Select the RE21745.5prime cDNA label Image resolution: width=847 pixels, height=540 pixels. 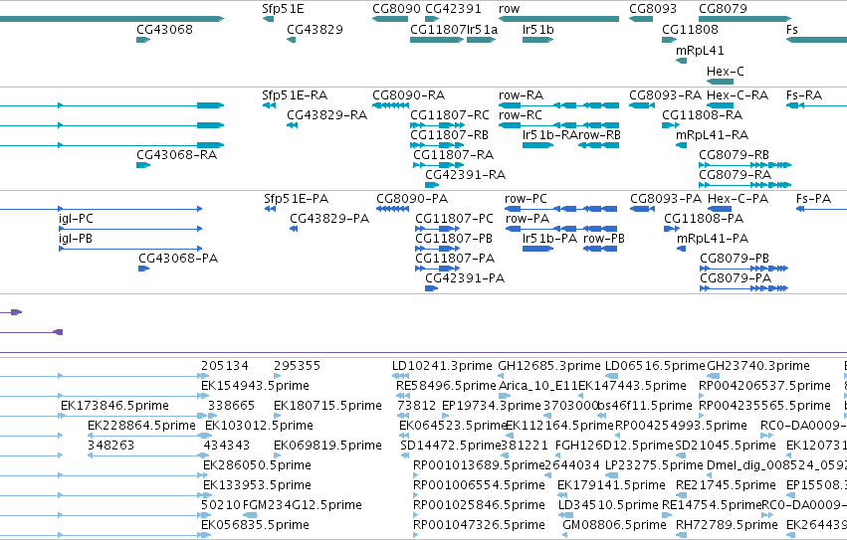point(726,485)
